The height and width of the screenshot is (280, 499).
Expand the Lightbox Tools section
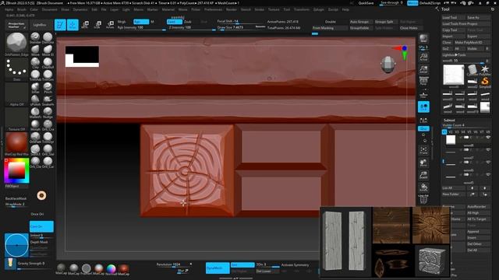(466, 55)
